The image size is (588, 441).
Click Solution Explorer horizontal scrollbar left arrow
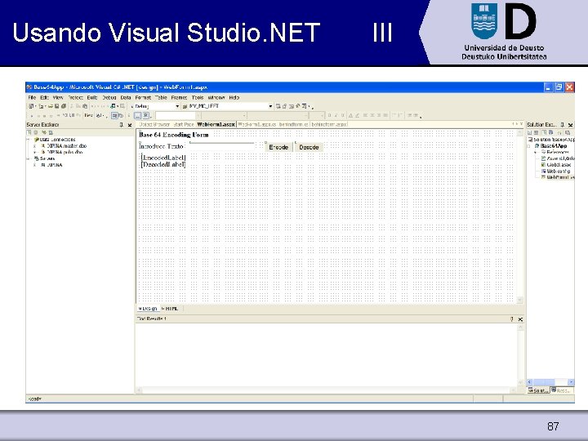(x=530, y=382)
